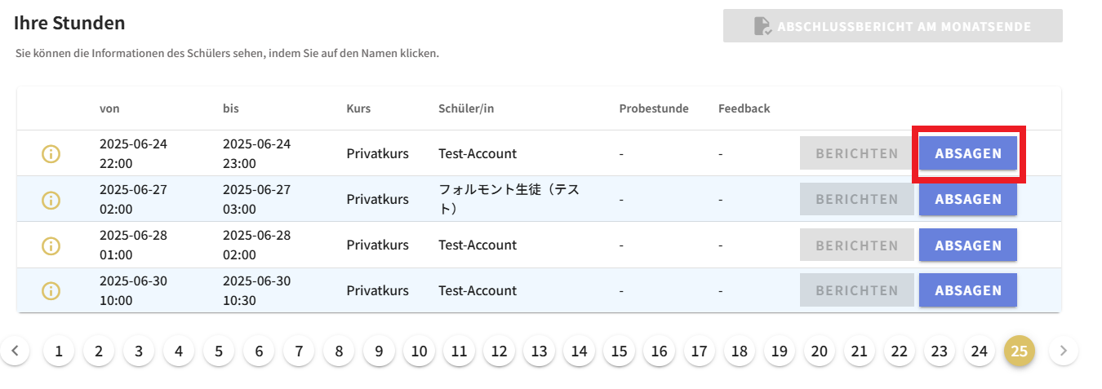Viewport: 1102px width, 389px height.
Task: Go to page 12
Action: (499, 351)
